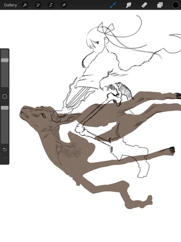This screenshot has width=181, height=242.
Task: Open the Layers panel
Action: pyautogui.click(x=160, y=5)
